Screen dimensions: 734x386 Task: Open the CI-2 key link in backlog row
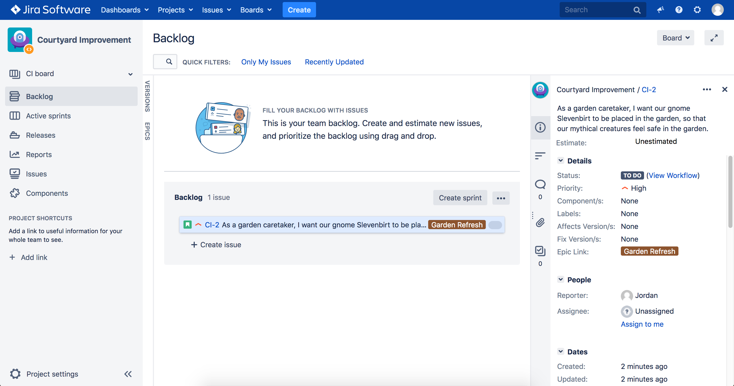[x=212, y=225]
